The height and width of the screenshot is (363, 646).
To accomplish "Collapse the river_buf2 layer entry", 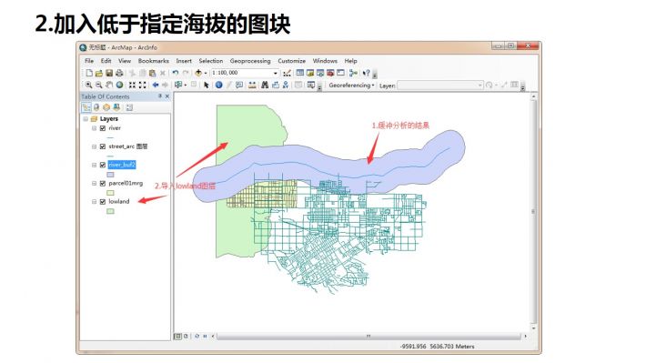I will pyautogui.click(x=94, y=165).
